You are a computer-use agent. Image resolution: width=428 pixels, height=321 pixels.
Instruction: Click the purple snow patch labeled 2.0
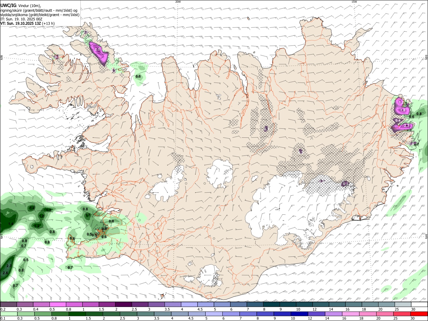click(x=98, y=53)
